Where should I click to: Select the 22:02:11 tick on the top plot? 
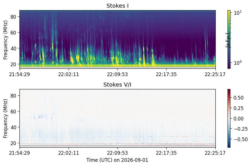(69, 74)
